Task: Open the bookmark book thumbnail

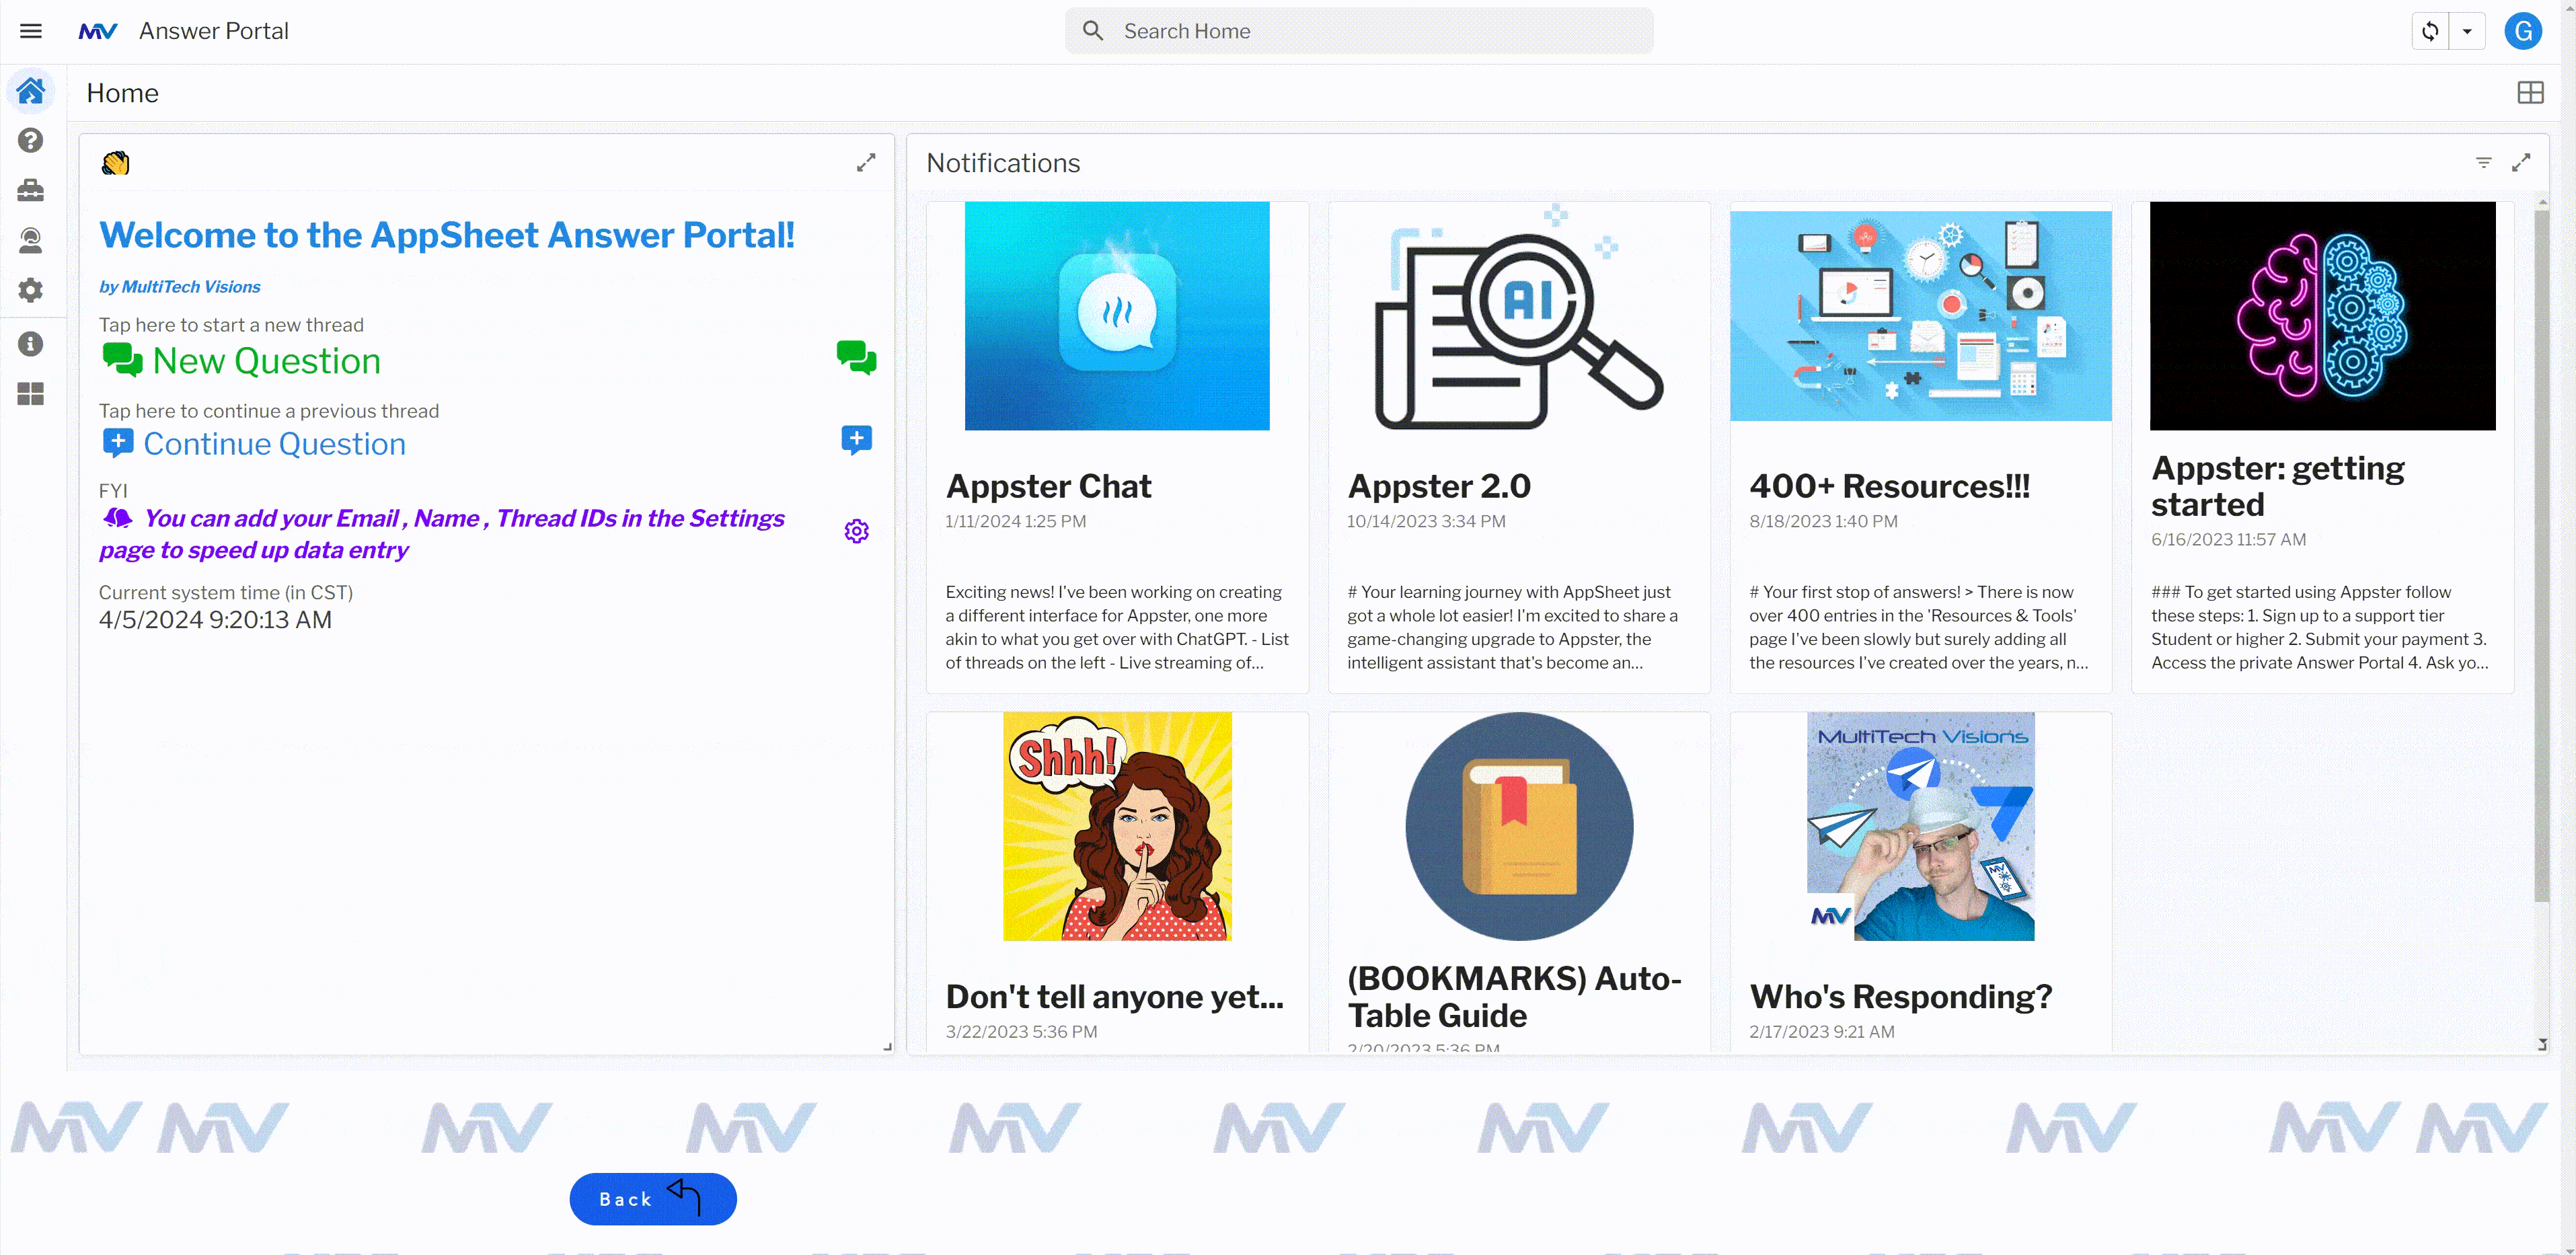Action: coord(1519,826)
